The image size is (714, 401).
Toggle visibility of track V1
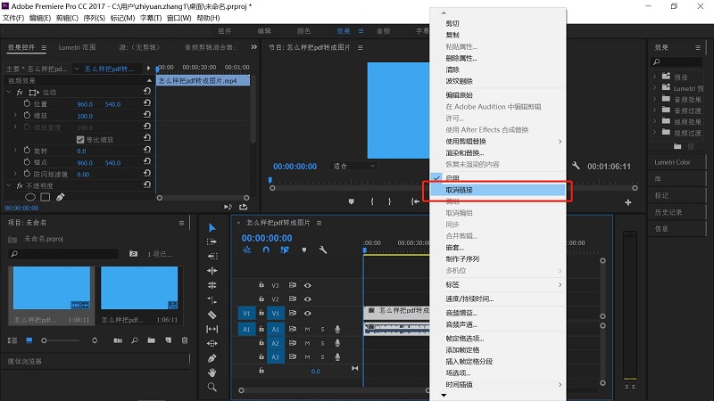point(308,314)
